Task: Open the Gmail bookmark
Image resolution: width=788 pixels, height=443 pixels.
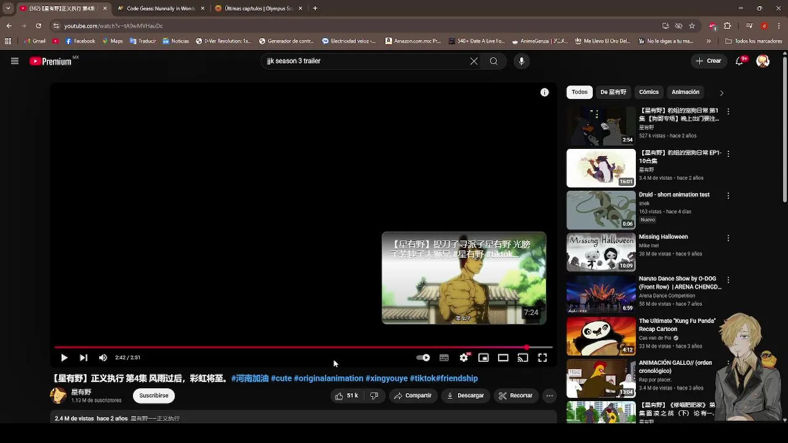Action: click(34, 41)
